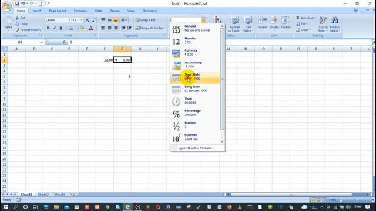Screen dimensions: 376x211
Task: Enable Wrap Text
Action: coord(145,20)
